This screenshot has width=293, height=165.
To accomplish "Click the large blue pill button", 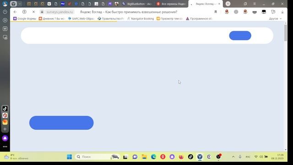I will click(x=61, y=123).
